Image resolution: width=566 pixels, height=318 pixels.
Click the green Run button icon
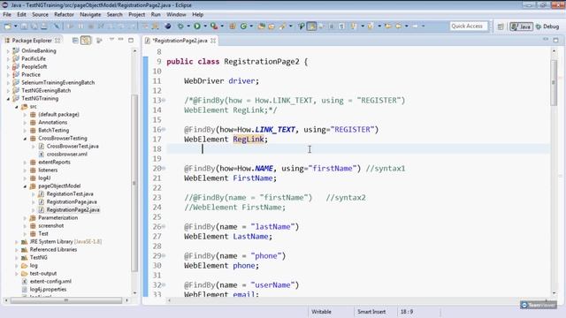click(197, 26)
